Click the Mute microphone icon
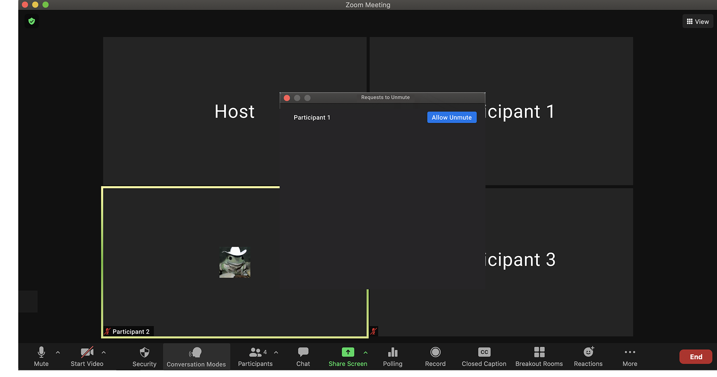This screenshot has height=377, width=717. tap(41, 352)
